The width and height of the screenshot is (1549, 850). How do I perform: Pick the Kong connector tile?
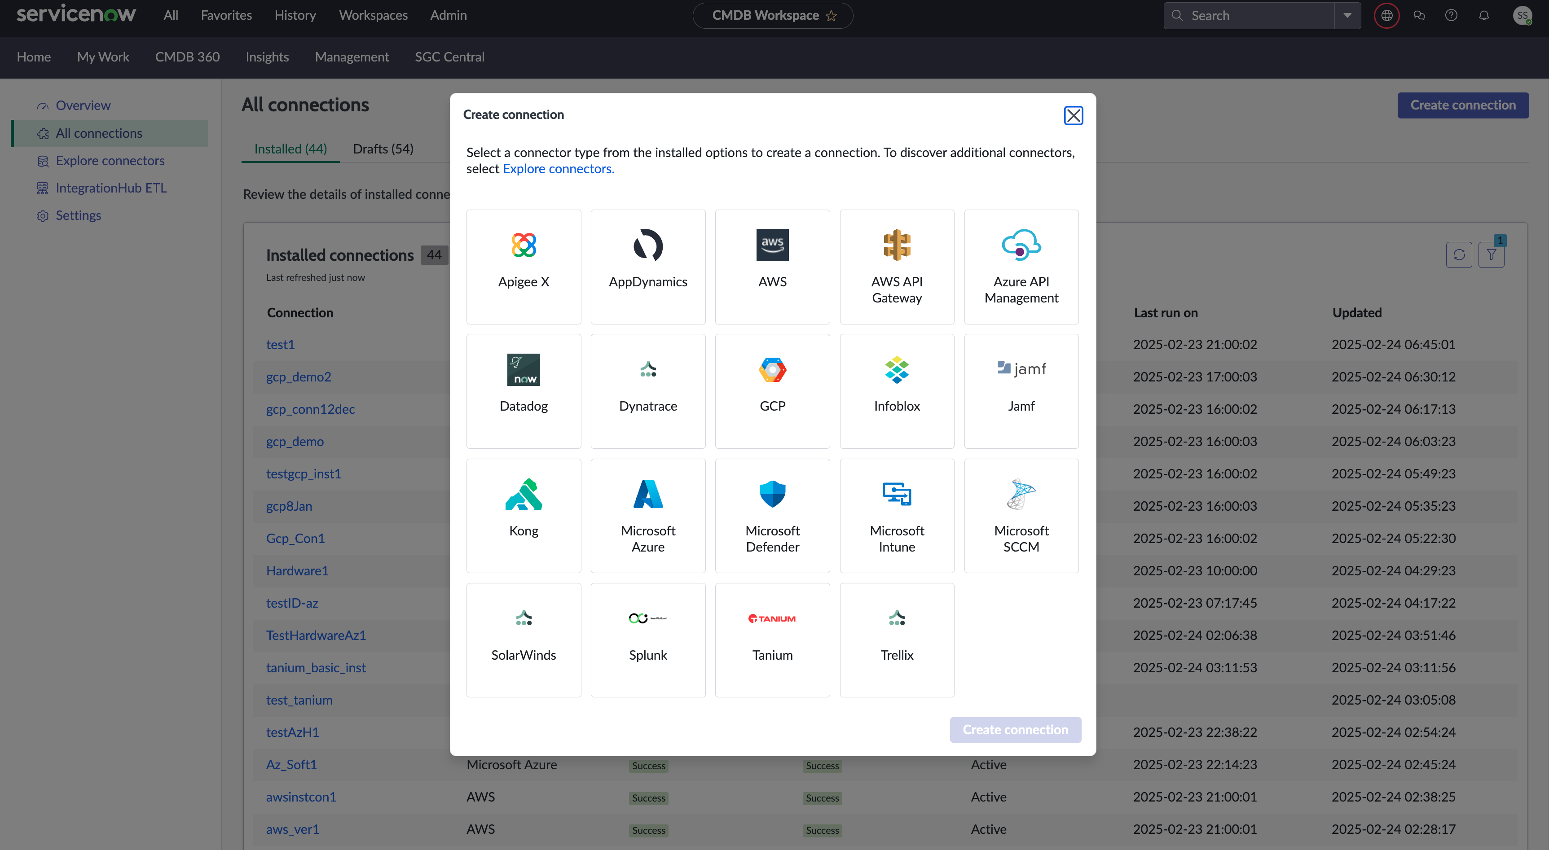coord(523,516)
